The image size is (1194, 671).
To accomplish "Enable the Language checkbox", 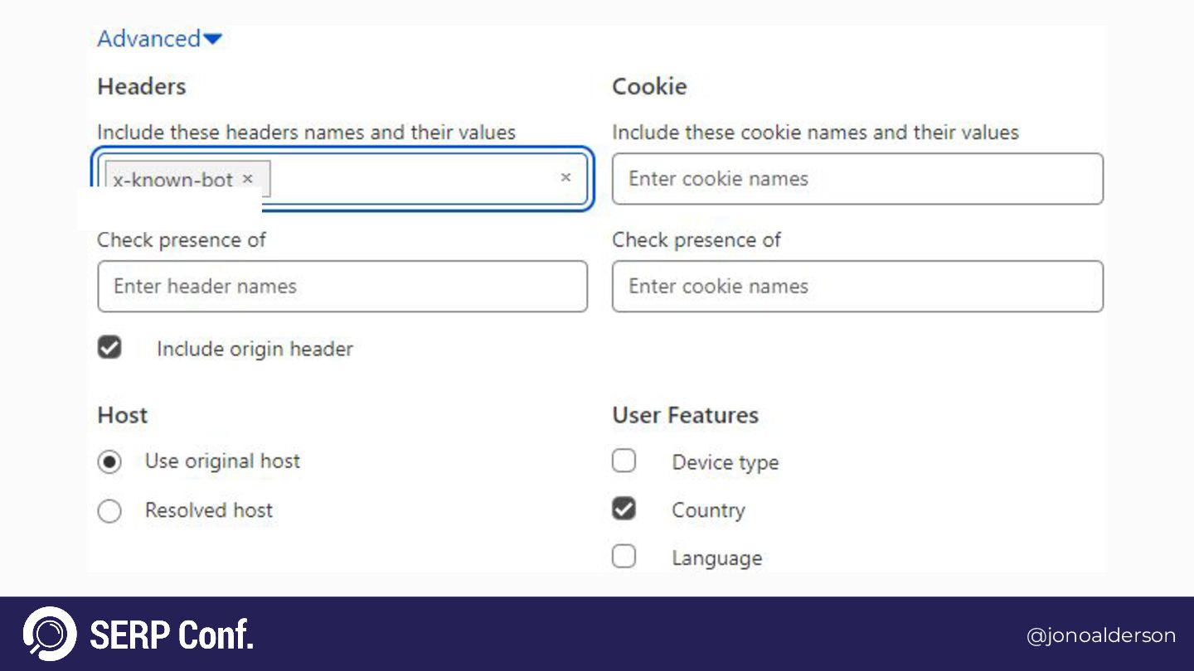I will click(x=624, y=556).
